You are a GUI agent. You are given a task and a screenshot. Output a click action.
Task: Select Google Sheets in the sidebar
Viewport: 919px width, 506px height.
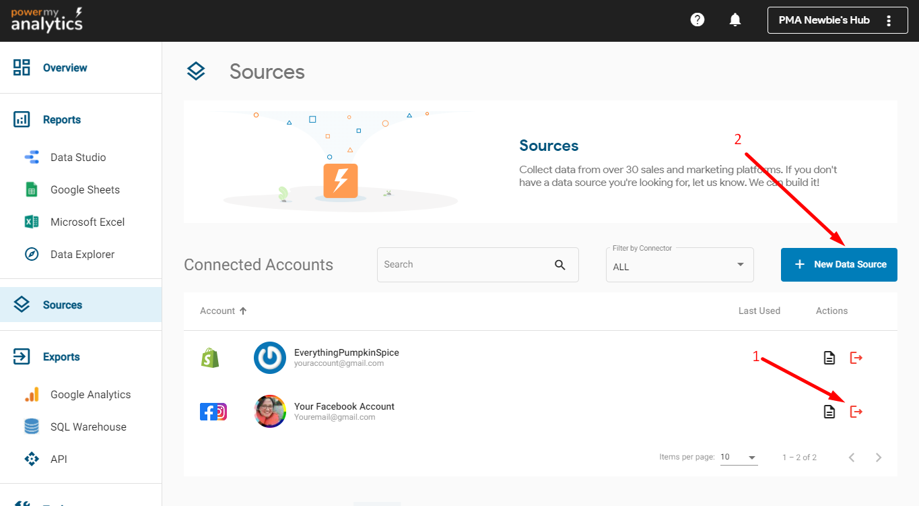(x=85, y=190)
